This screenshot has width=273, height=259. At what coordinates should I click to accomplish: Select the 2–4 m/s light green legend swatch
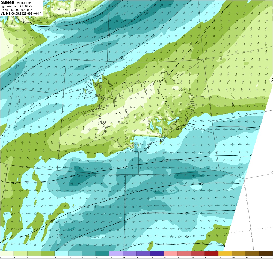(20, 254)
